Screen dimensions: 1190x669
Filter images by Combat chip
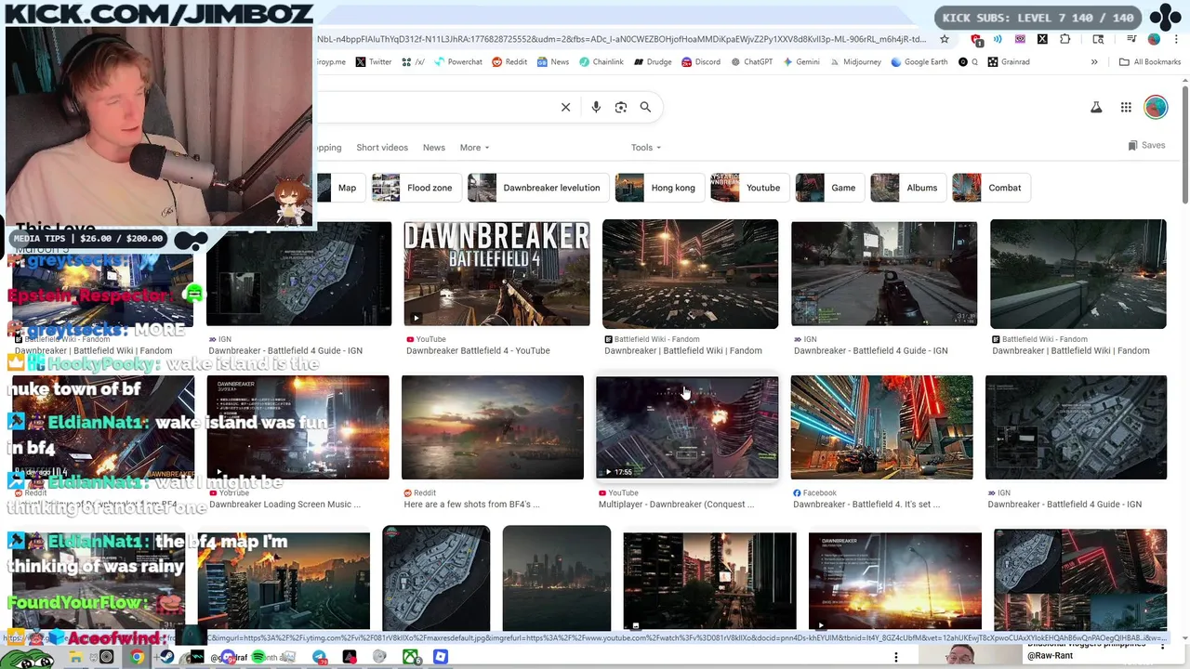click(x=989, y=188)
